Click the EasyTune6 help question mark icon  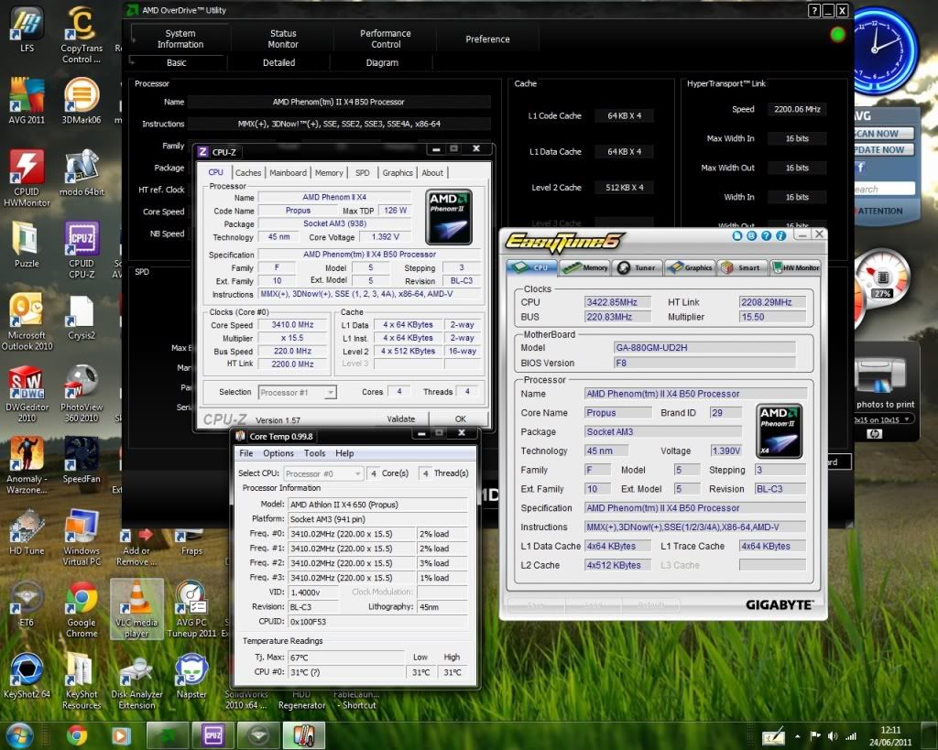point(766,235)
